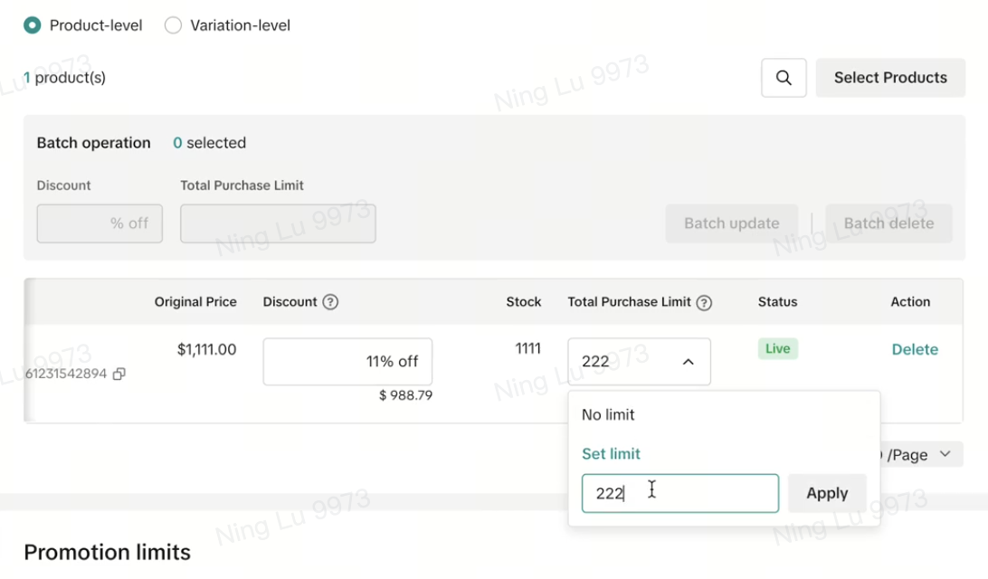The image size is (988, 579).
Task: Click the batch Discount percent field
Action: [100, 223]
